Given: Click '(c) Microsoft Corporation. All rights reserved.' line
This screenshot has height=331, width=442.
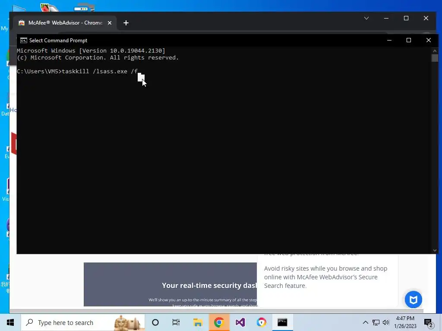Looking at the screenshot, I should 98,58.
